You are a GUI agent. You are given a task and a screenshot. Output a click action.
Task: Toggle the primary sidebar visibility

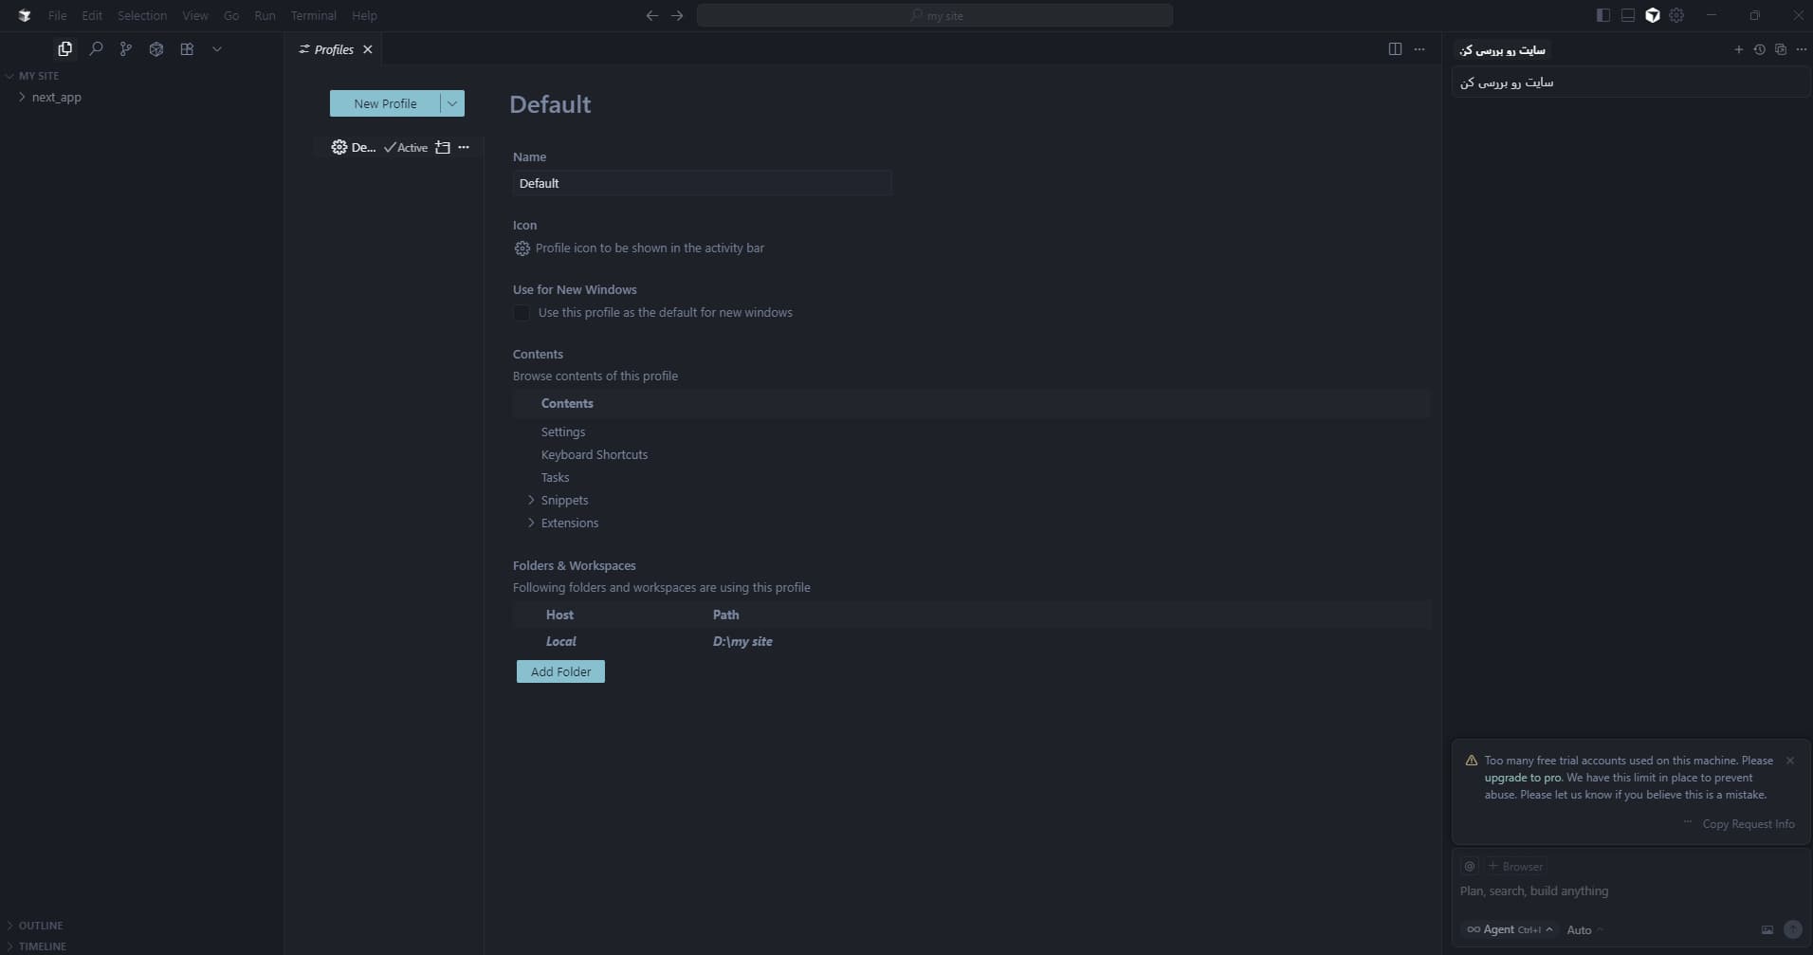[x=1603, y=15]
